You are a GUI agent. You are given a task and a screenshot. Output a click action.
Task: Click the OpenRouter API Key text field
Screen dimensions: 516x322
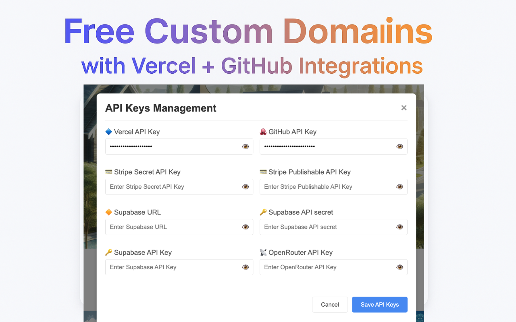click(x=327, y=267)
